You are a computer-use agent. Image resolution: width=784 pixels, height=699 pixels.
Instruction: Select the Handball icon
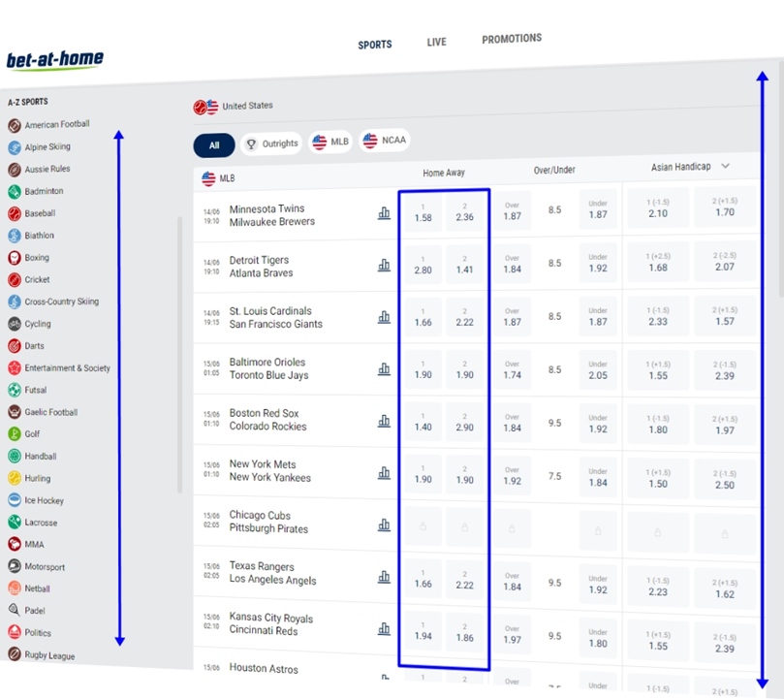pyautogui.click(x=15, y=456)
